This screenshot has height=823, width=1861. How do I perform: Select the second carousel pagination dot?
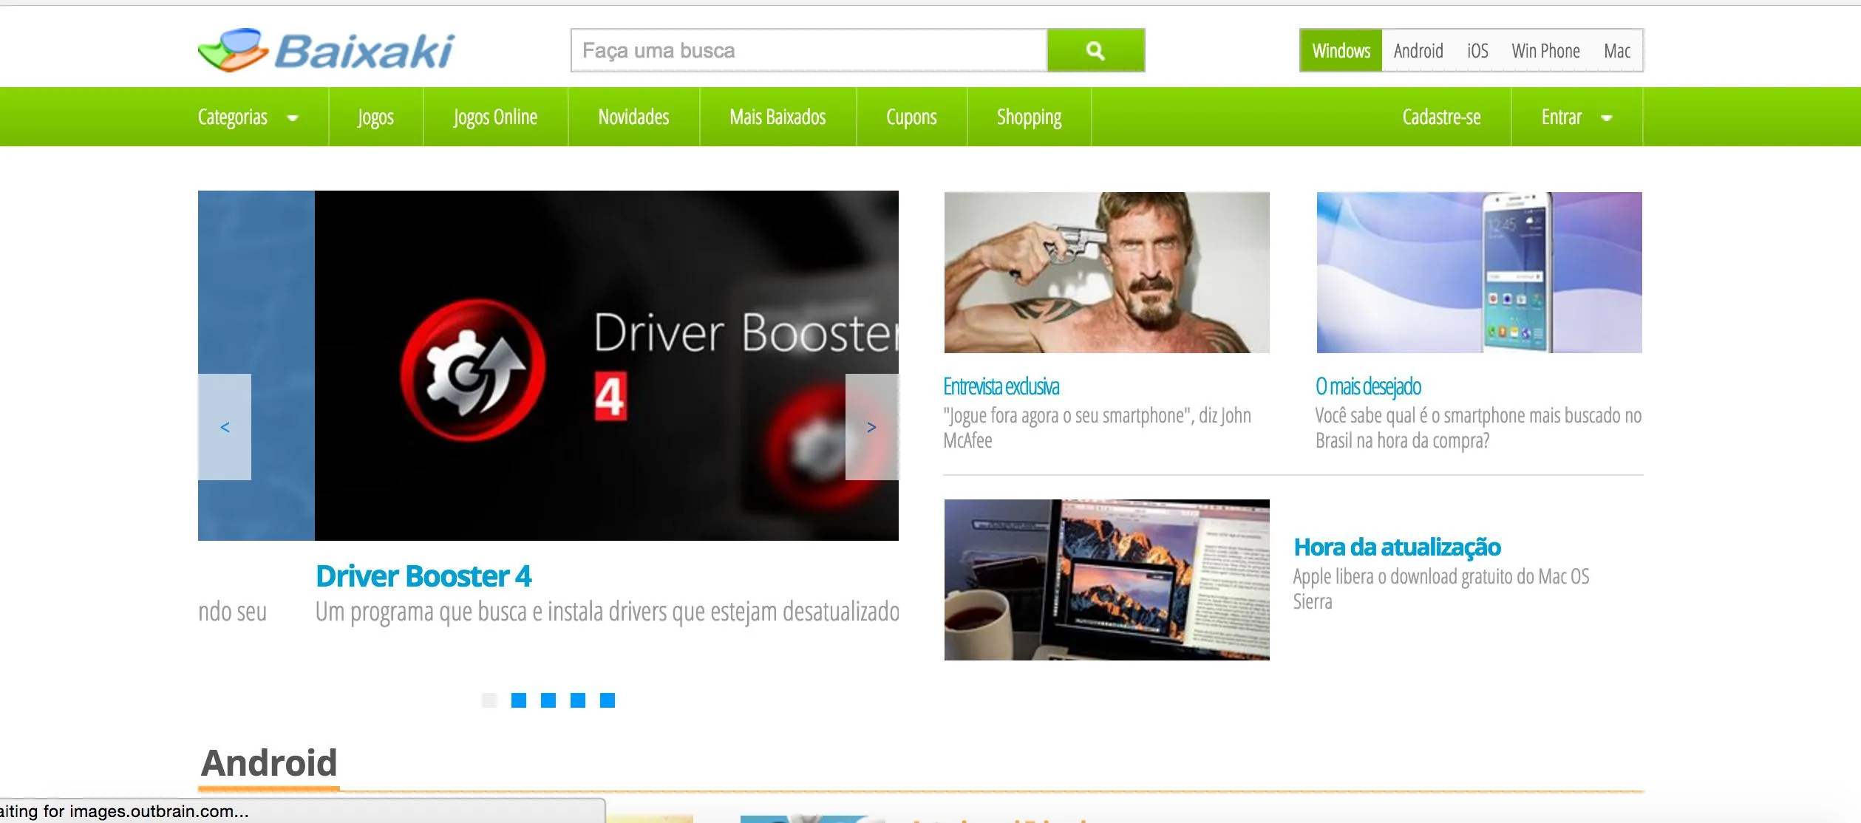pos(519,700)
